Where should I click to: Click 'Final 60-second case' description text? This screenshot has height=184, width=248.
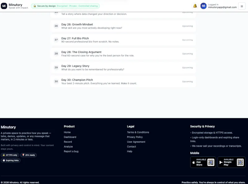pyautogui.click(x=98, y=56)
